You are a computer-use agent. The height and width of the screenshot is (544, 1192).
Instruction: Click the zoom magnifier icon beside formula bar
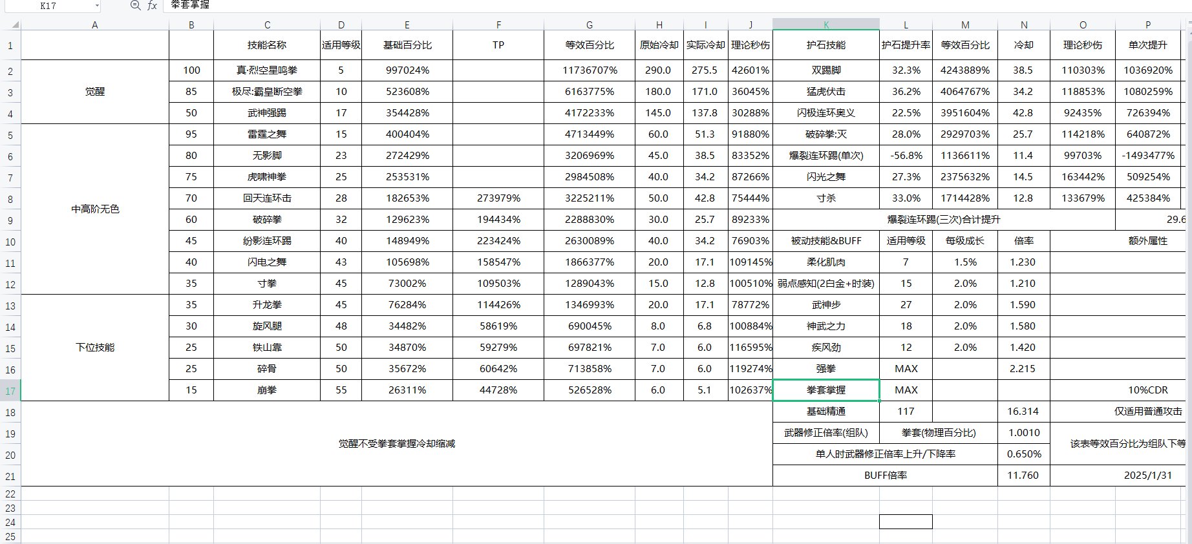click(x=135, y=5)
